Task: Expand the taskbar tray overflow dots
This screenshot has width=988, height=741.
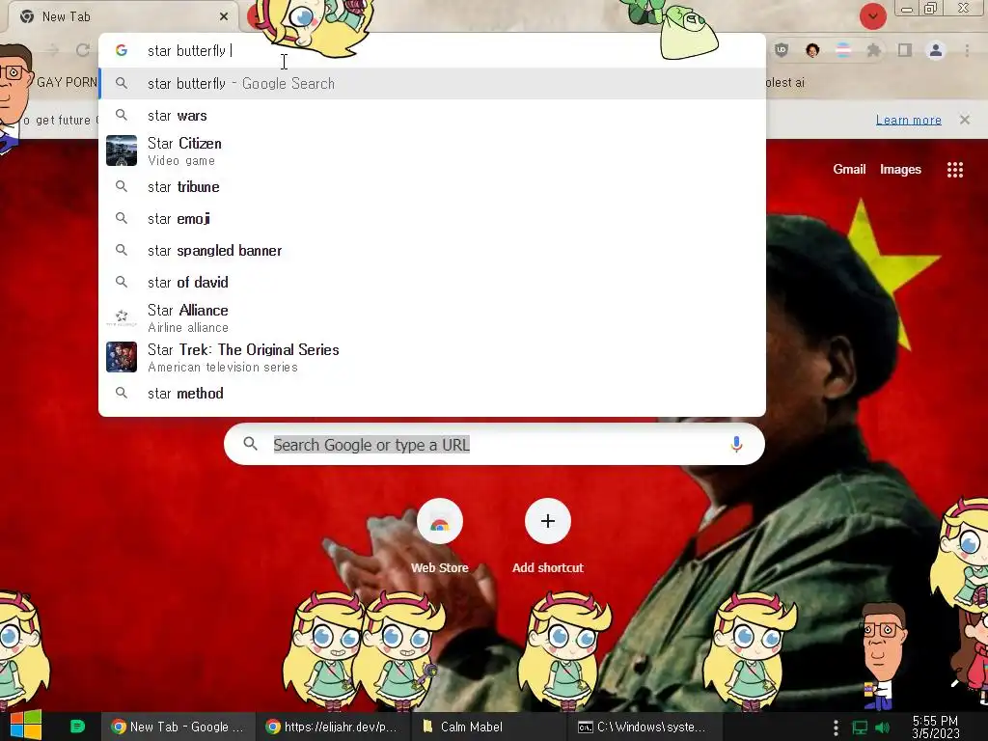Action: pyautogui.click(x=836, y=727)
